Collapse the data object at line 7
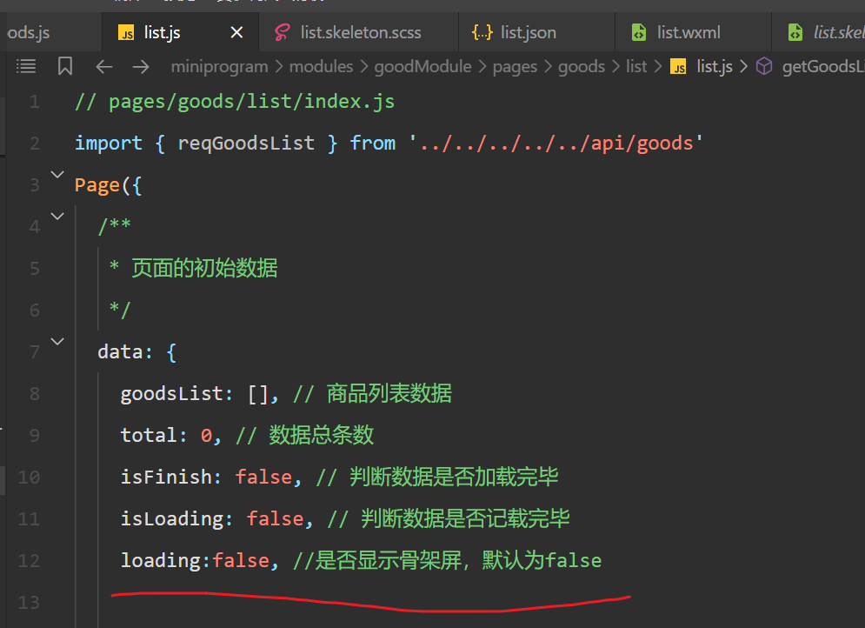This screenshot has height=628, width=865. coord(57,342)
